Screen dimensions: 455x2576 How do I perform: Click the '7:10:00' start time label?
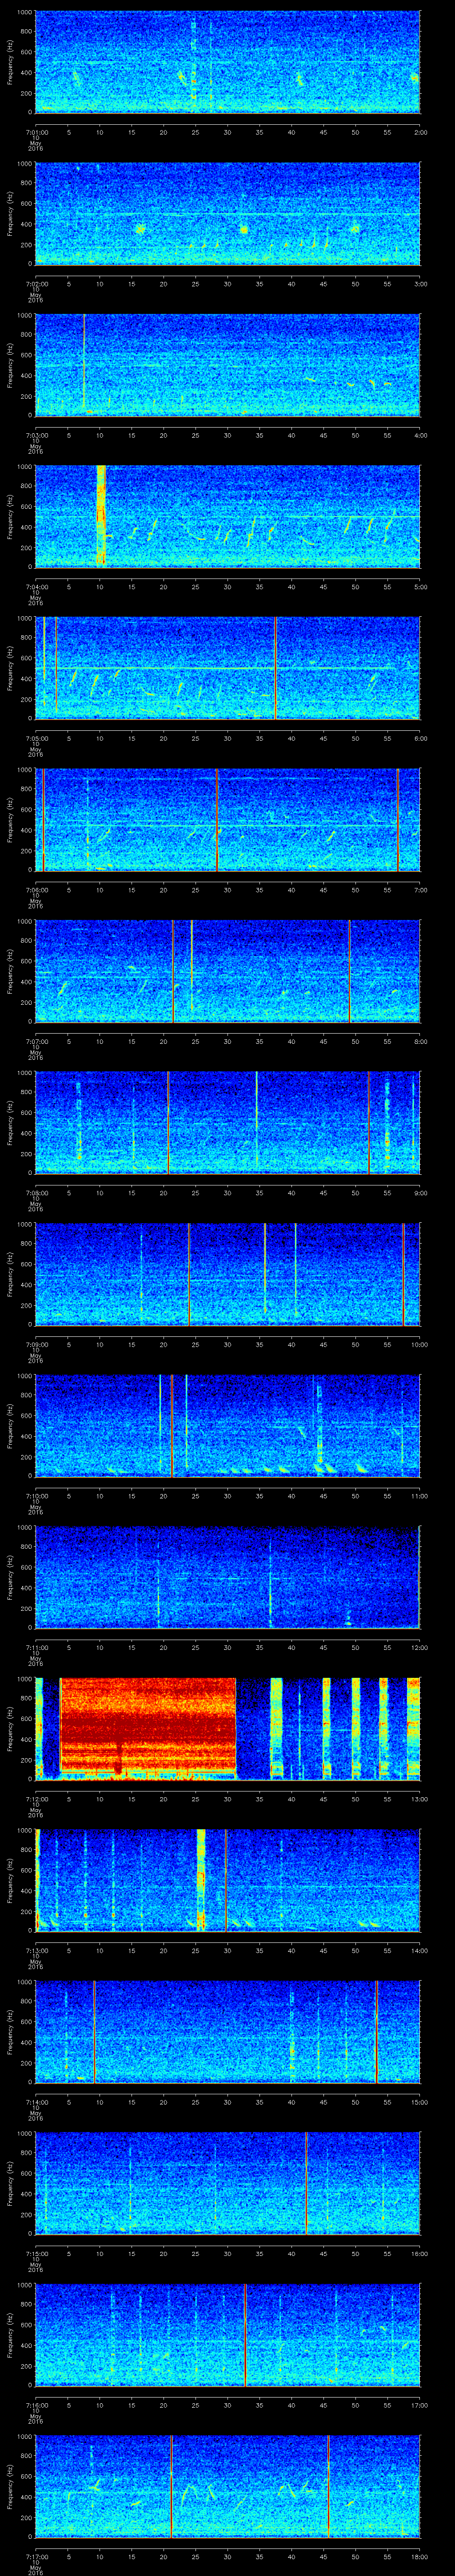tap(36, 1496)
